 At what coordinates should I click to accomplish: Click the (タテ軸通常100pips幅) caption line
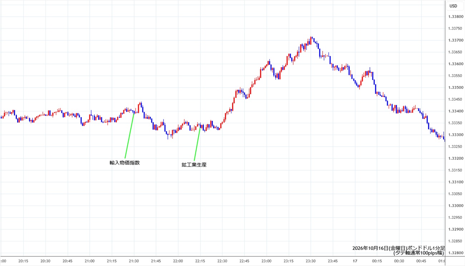point(418,253)
